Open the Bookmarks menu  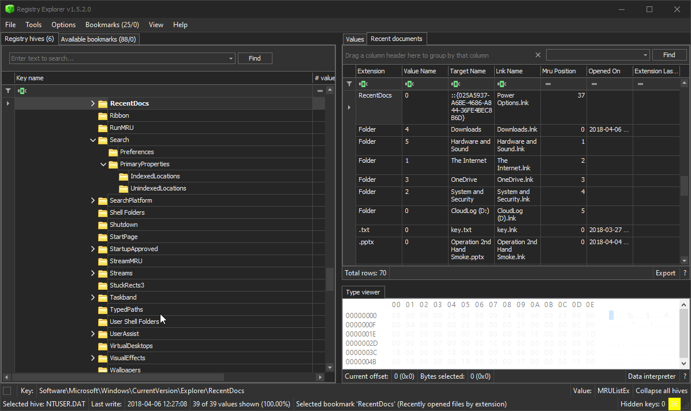(x=112, y=25)
